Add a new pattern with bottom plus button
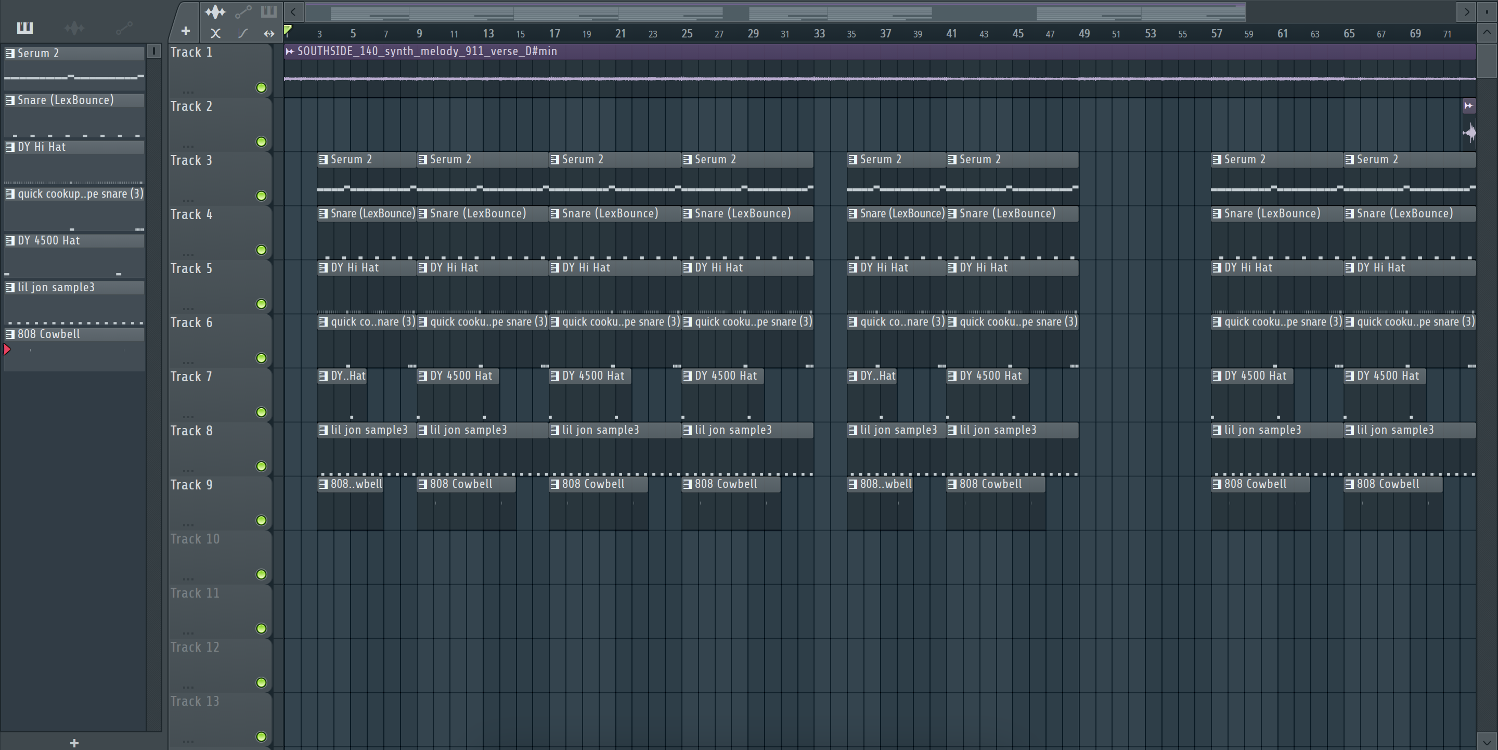1498x750 pixels. click(74, 742)
